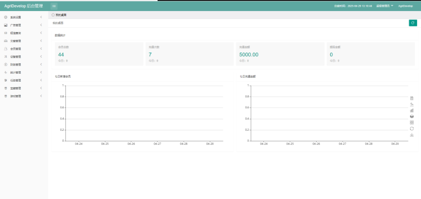Image resolution: width=421 pixels, height=199 pixels.
Task: Click the picture icon for 广告管理
Action: 6,25
